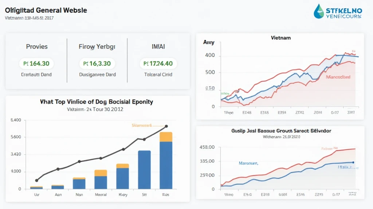The height and width of the screenshot is (209, 373).
Task: Click the water droplet logo icon
Action: click(x=319, y=11)
